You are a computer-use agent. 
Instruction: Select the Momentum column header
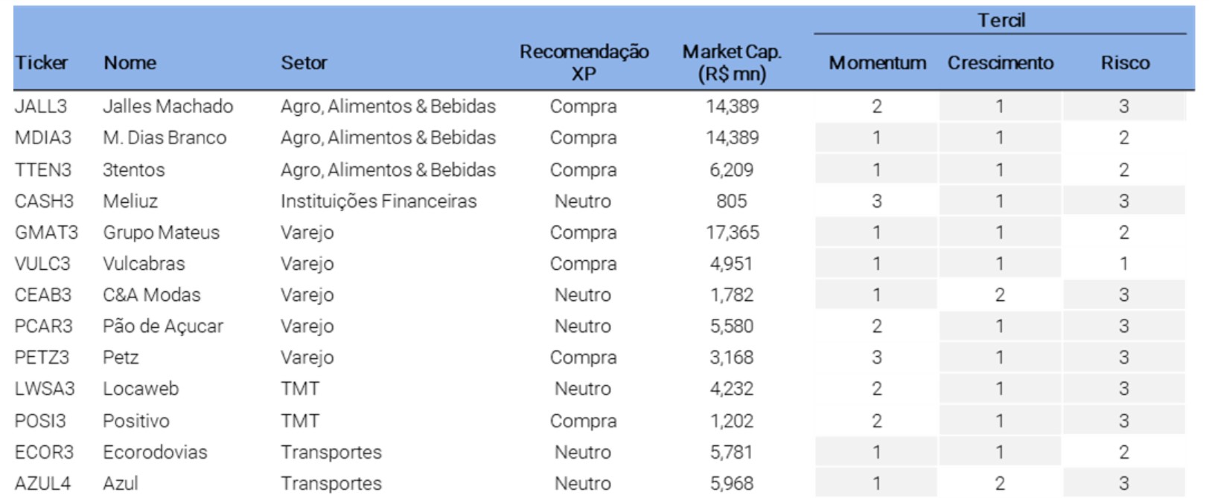pos(877,63)
